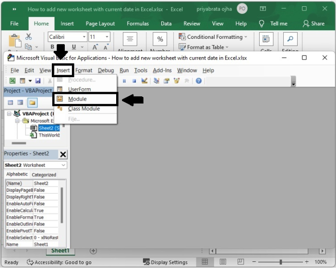Expand Conditional Formatting dropdown
The image size is (336, 269).
(x=246, y=37)
